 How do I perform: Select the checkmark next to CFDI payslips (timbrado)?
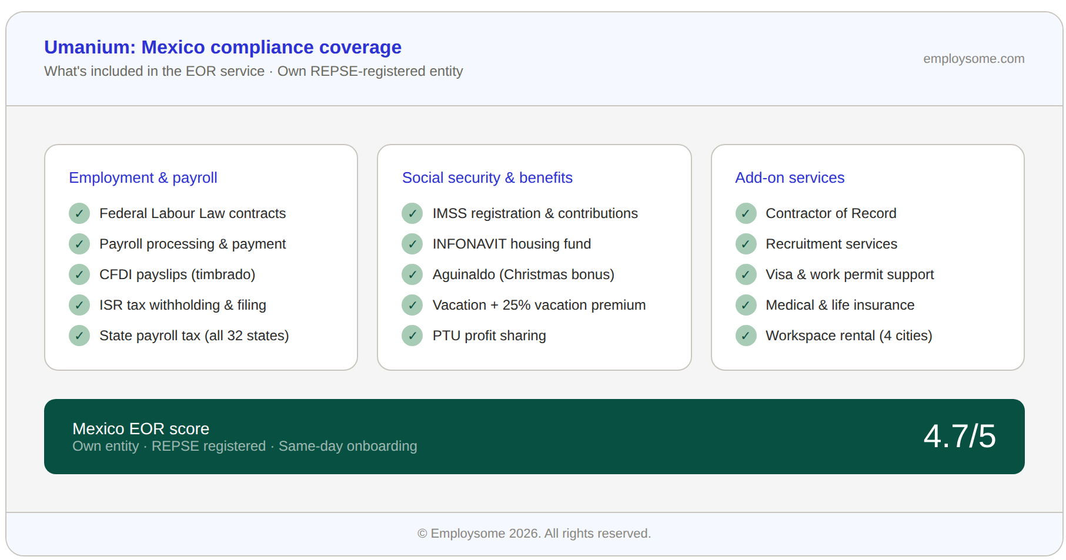(79, 274)
